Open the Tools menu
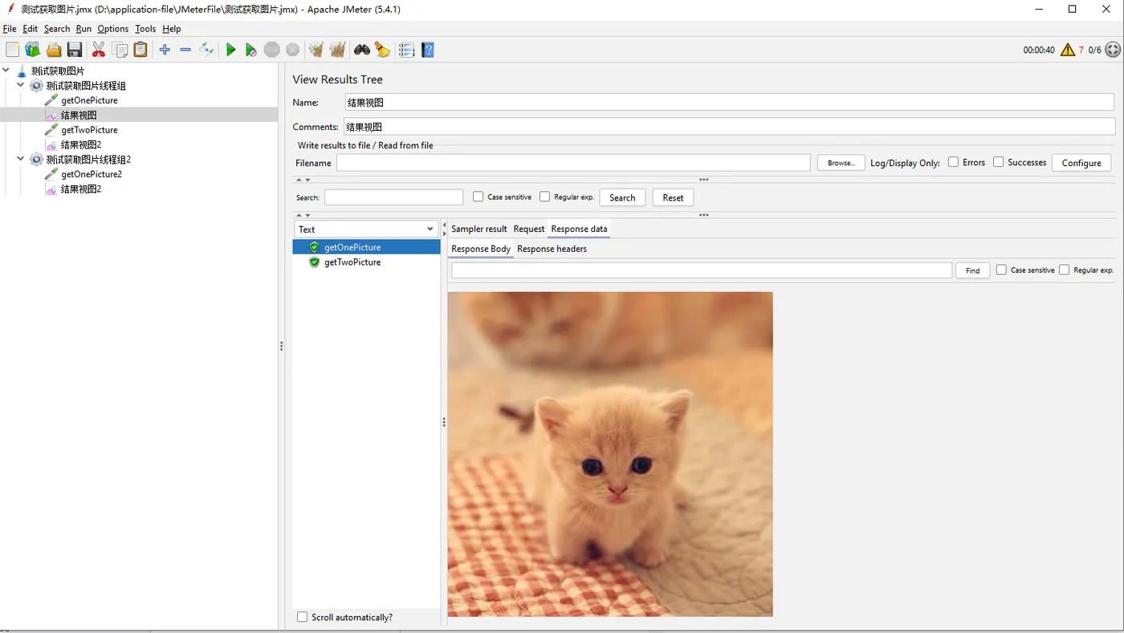Viewport: 1124px width, 633px height. pos(145,29)
